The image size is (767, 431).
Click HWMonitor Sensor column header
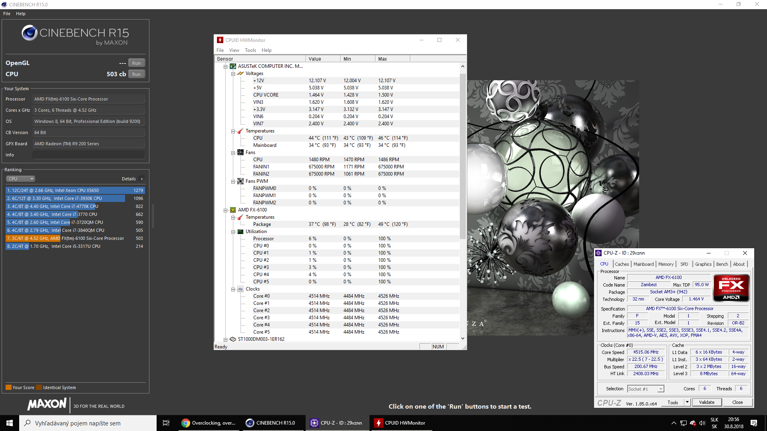pyautogui.click(x=260, y=59)
